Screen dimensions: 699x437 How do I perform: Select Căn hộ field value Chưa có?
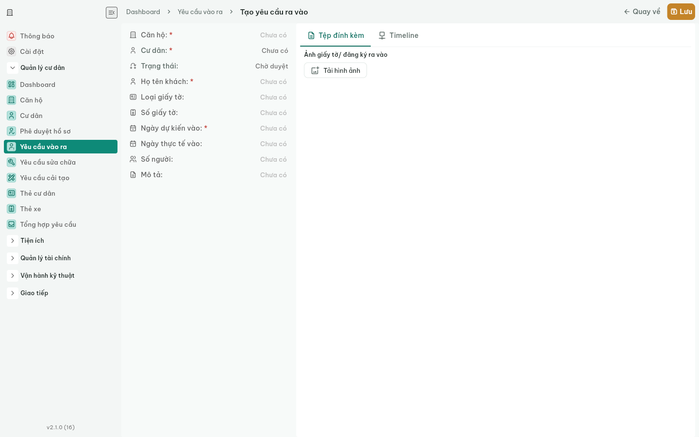[273, 35]
